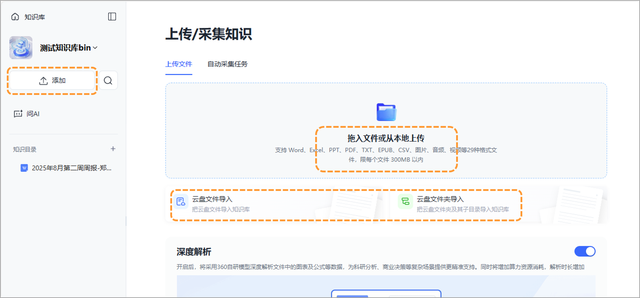
Task: Click the home icon beside 知识库
Action: pos(15,17)
